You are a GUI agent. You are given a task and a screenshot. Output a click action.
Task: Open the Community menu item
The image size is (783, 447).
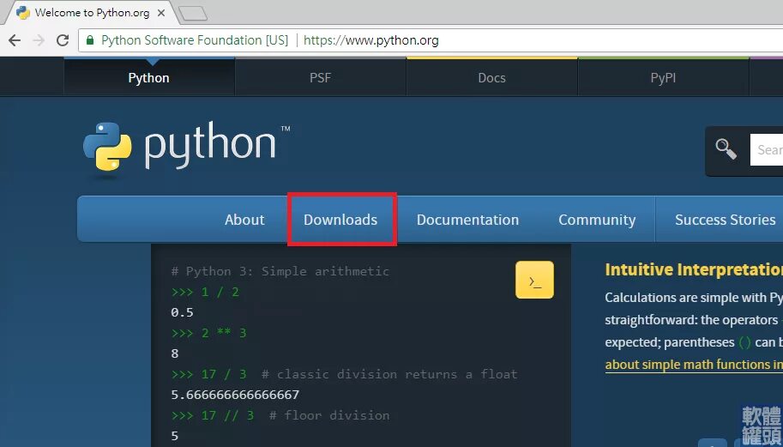597,220
